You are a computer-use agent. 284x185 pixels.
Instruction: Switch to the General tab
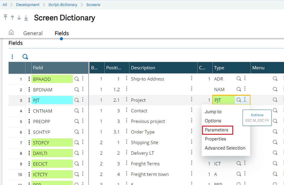[33, 33]
